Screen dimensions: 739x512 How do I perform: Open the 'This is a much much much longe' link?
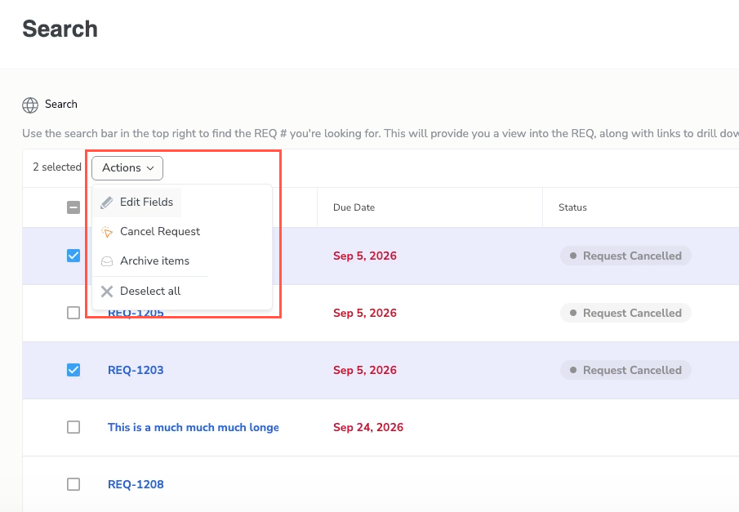tap(194, 427)
